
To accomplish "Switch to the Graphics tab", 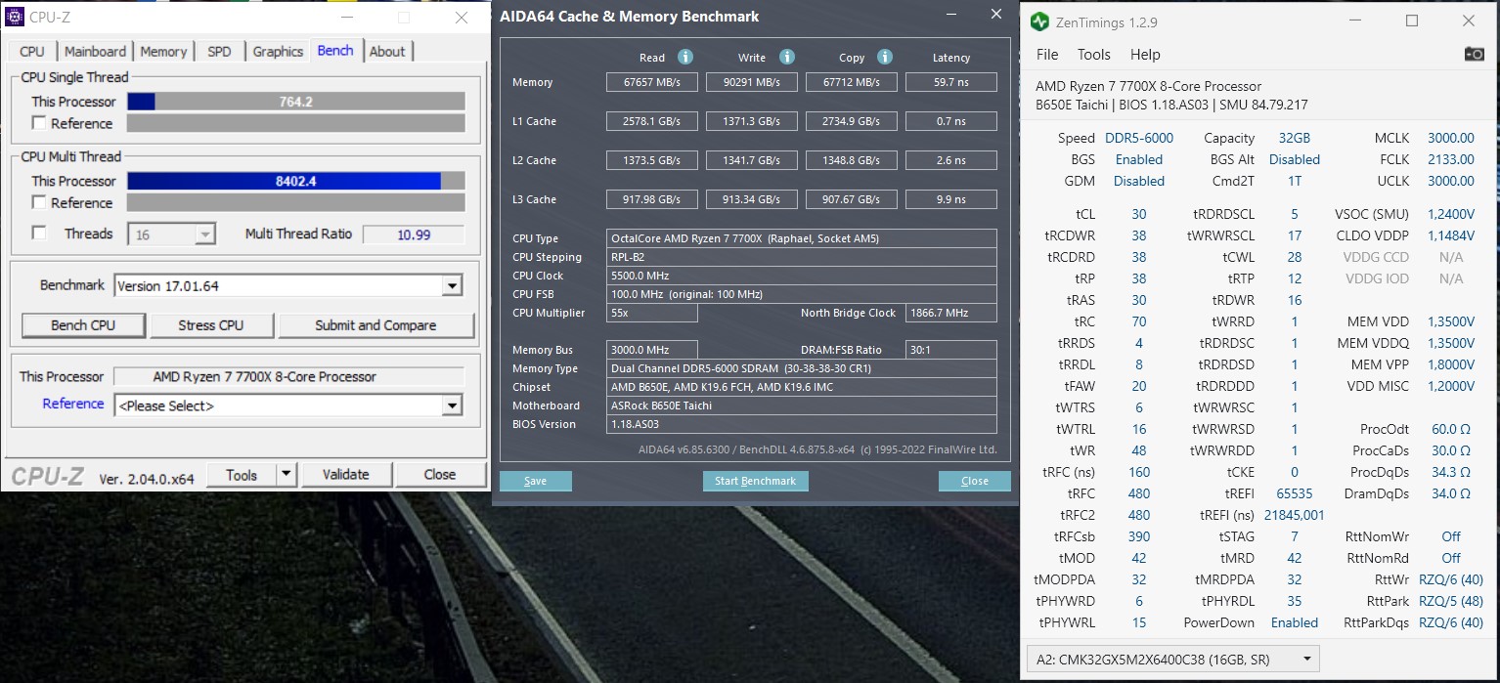I will pos(278,51).
